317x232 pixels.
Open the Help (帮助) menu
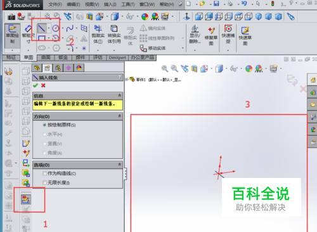tap(167, 4)
